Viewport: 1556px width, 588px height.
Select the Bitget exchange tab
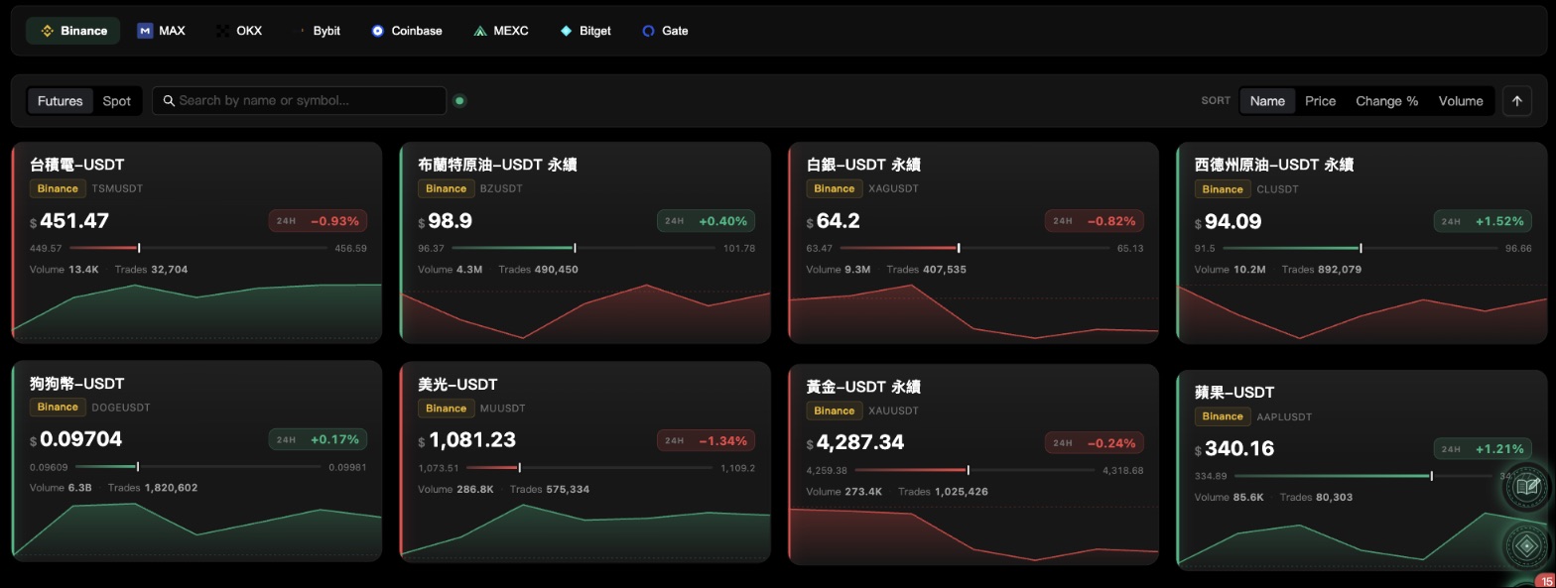pyautogui.click(x=585, y=31)
